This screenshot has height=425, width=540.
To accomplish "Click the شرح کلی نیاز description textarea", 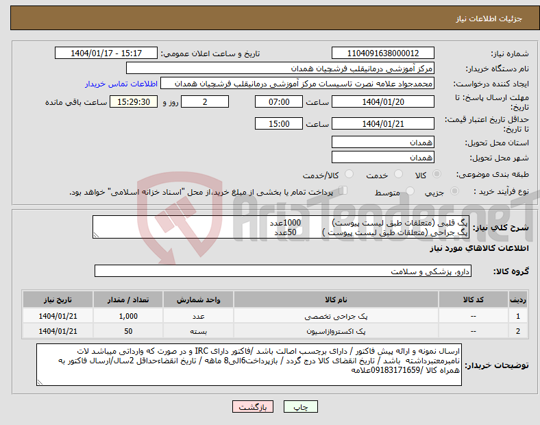I will [x=281, y=227].
